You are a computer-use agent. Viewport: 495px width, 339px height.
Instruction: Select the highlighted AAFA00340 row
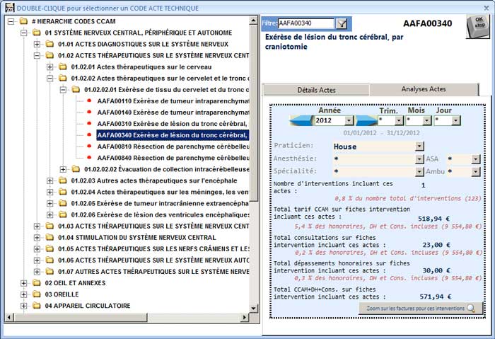point(173,135)
